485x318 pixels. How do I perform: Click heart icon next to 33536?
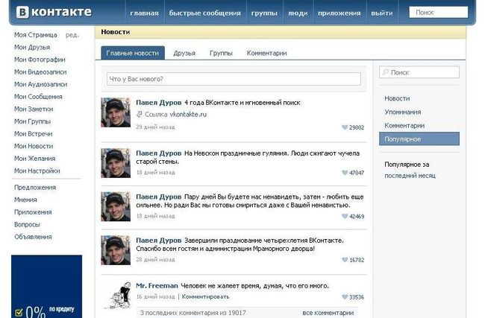click(345, 296)
